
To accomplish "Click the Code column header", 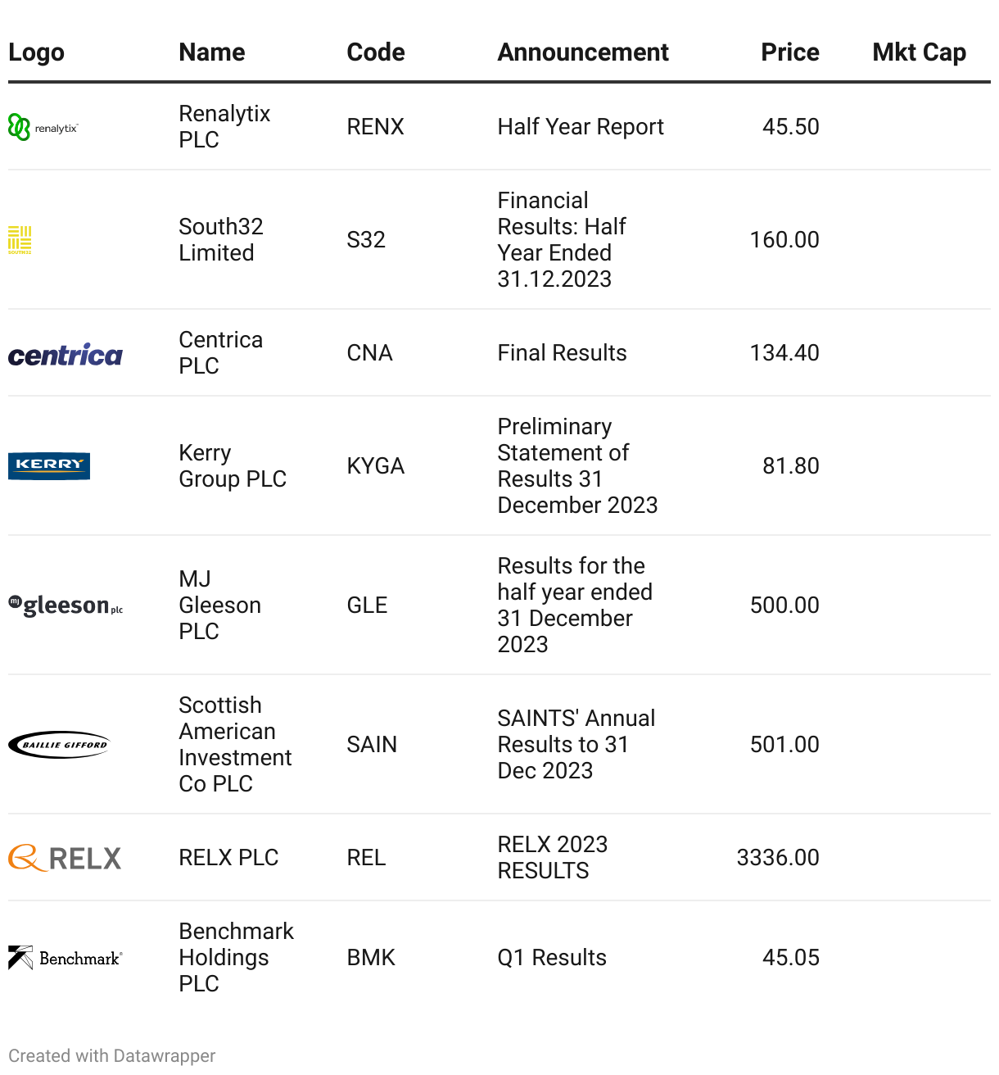I will [376, 52].
